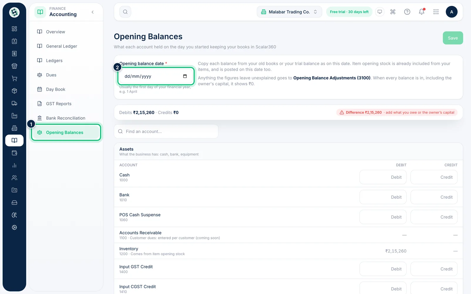The height and width of the screenshot is (294, 471).
Task: Open Day Book
Action: (66, 89)
